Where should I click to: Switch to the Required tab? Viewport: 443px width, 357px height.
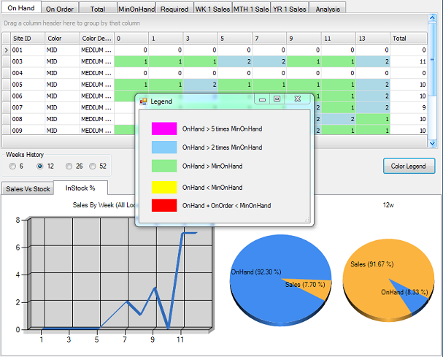click(x=174, y=9)
